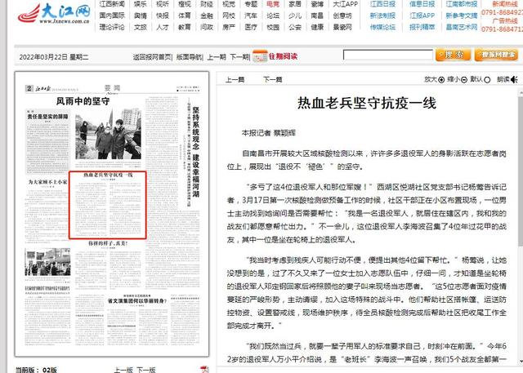Click the 缩小 zoom-out icon

point(463,80)
